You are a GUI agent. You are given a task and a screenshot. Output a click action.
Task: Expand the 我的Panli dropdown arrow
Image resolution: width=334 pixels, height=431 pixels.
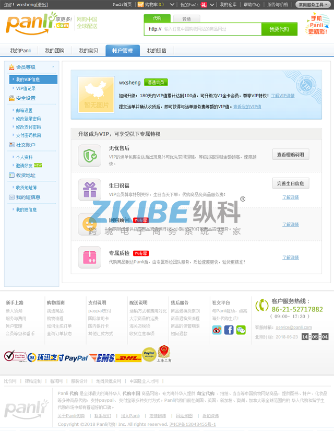pos(212,5)
